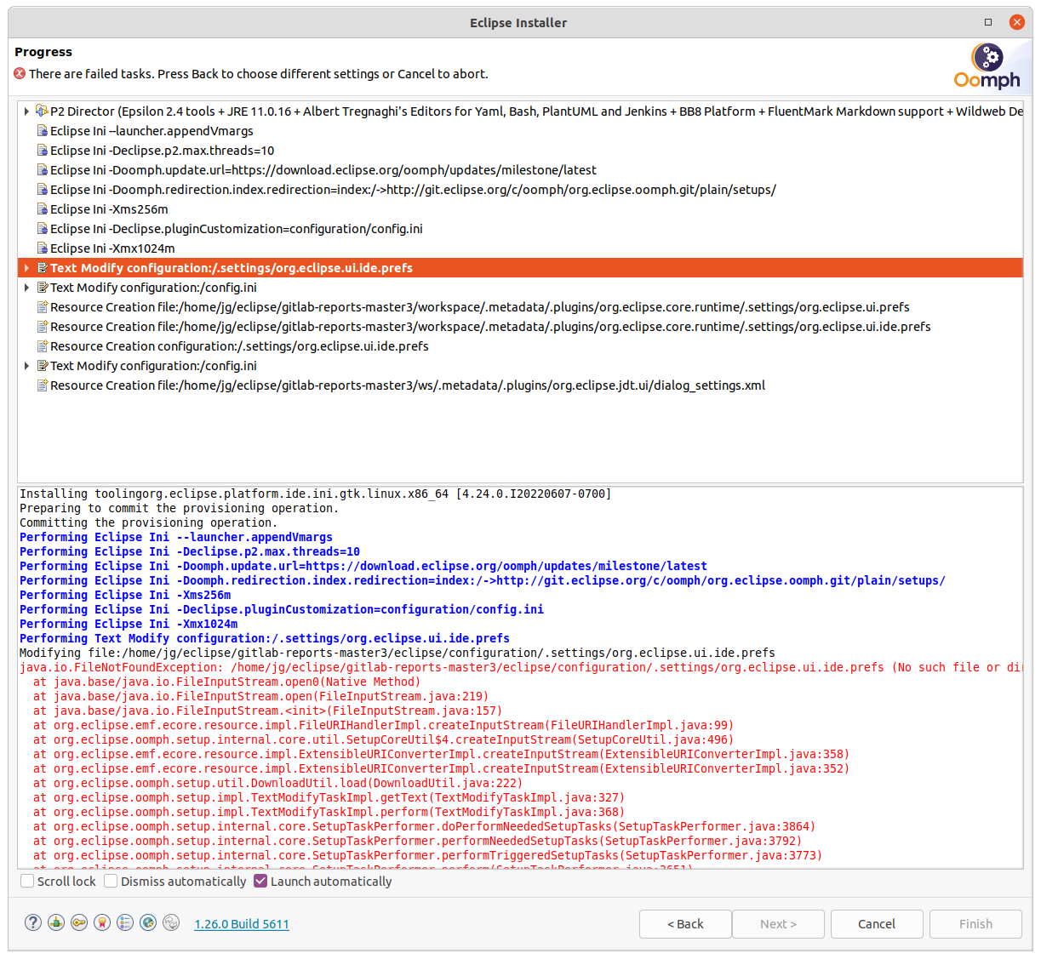
Task: Select the Resource Creation dialog_settings.xml row
Action: pyautogui.click(x=520, y=385)
